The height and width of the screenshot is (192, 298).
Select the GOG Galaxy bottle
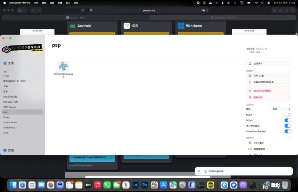pyautogui.click(x=22, y=107)
